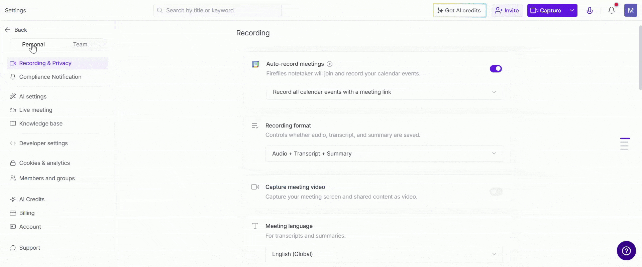The height and width of the screenshot is (267, 642).
Task: Expand the Record all calendar events dropdown
Action: pos(384,92)
